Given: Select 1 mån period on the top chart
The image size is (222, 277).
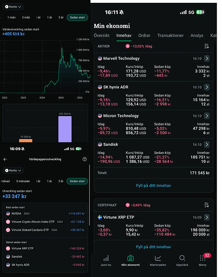Looking at the screenshot, I should pyautogui.click(x=12, y=17).
